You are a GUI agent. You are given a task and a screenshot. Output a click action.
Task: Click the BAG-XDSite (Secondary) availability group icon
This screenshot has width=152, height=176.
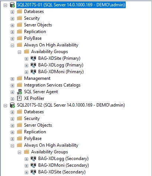click(x=33, y=172)
